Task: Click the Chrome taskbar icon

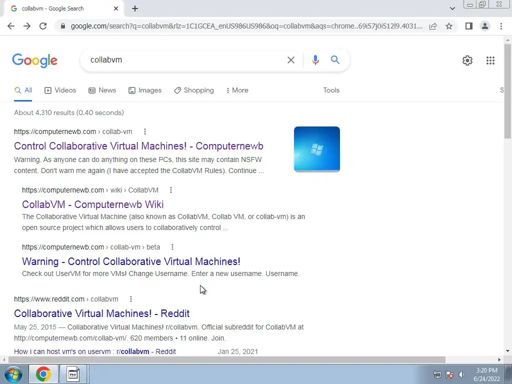Action: point(43,374)
